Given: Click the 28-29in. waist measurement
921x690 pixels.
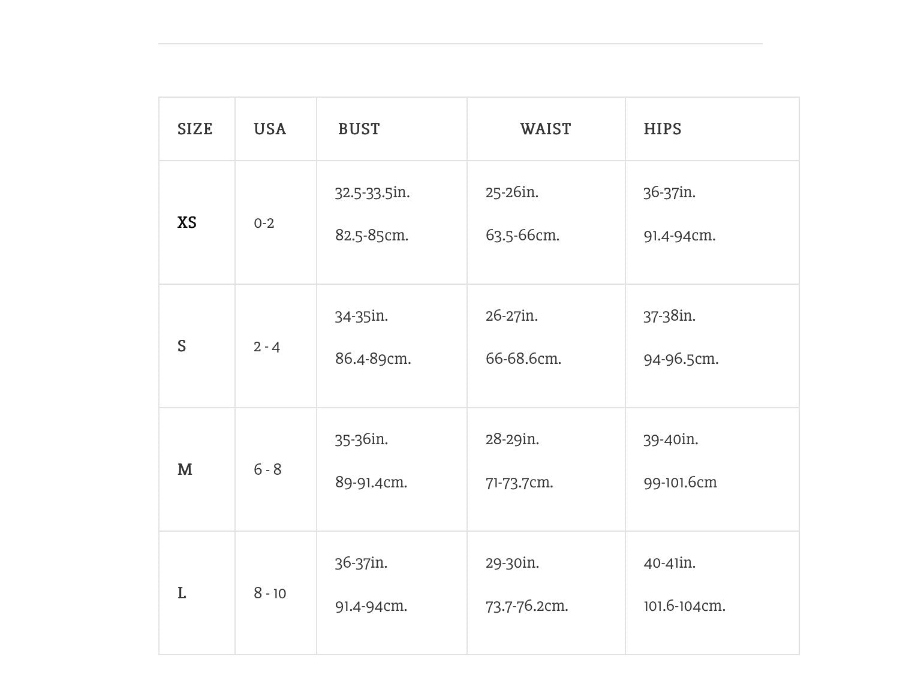Looking at the screenshot, I should pos(512,439).
